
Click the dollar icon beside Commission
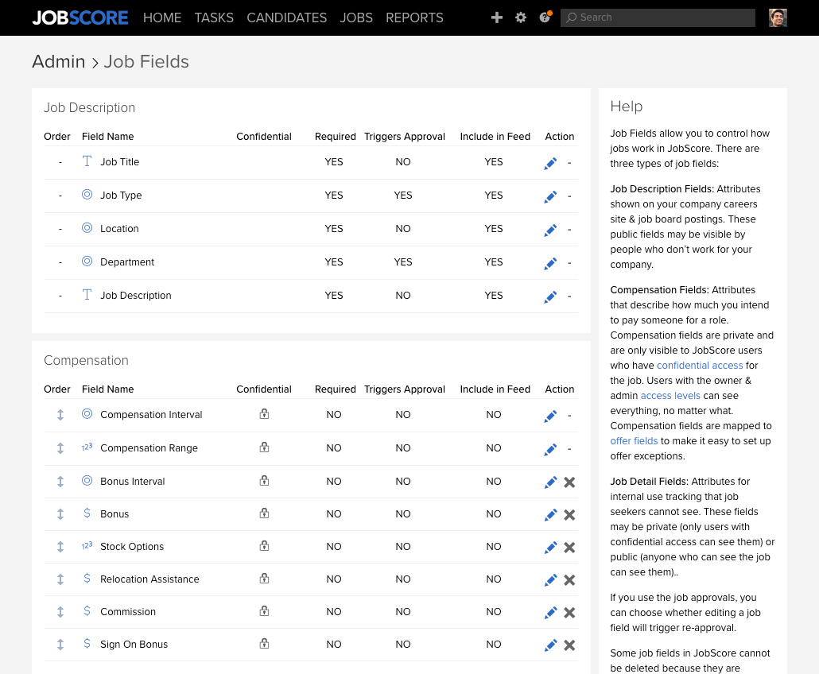[87, 611]
